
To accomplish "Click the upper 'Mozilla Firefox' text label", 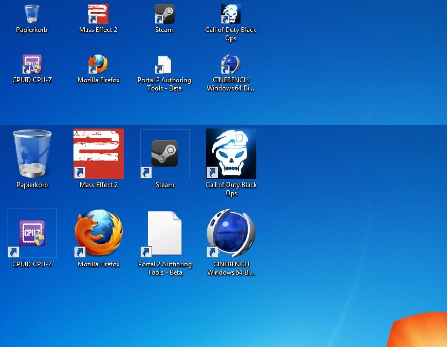I will coord(98,80).
